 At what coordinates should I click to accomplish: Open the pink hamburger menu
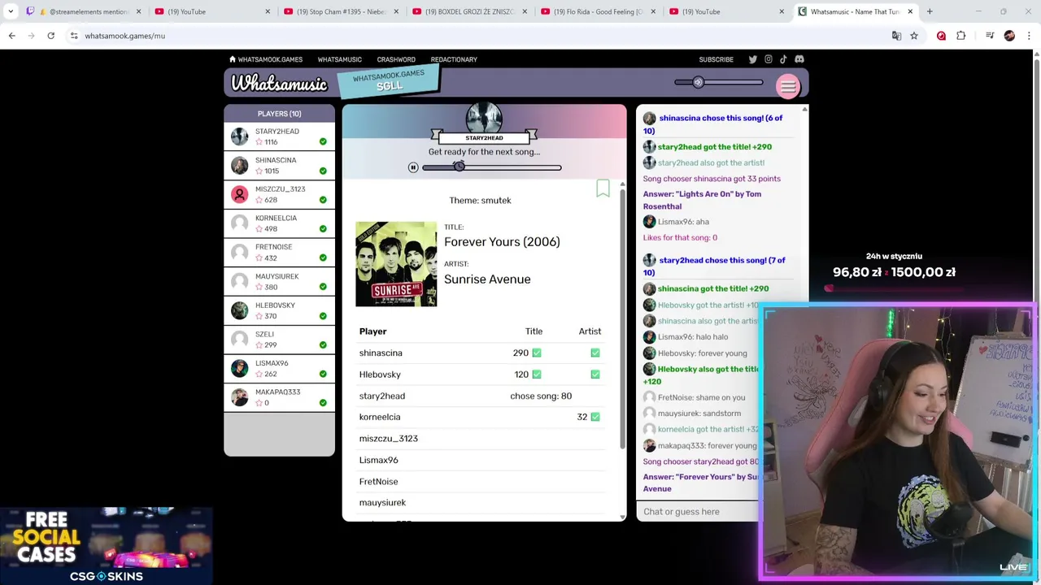788,86
